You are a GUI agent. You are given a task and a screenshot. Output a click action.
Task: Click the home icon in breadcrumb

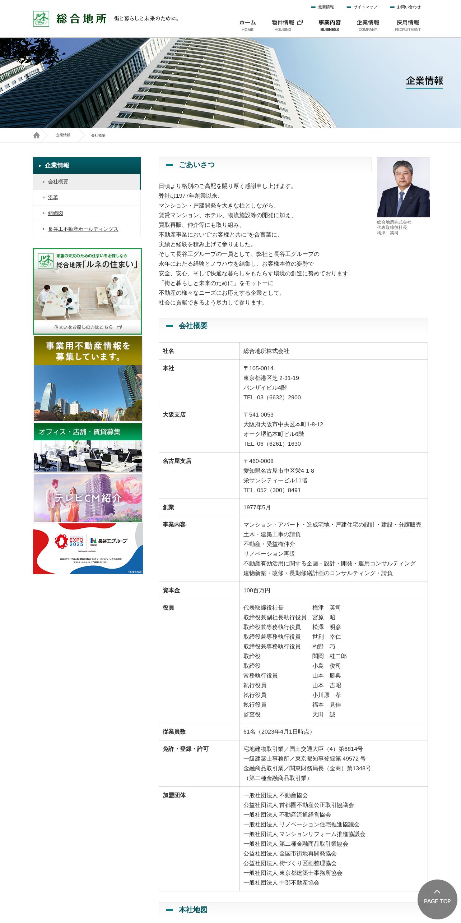coord(37,135)
